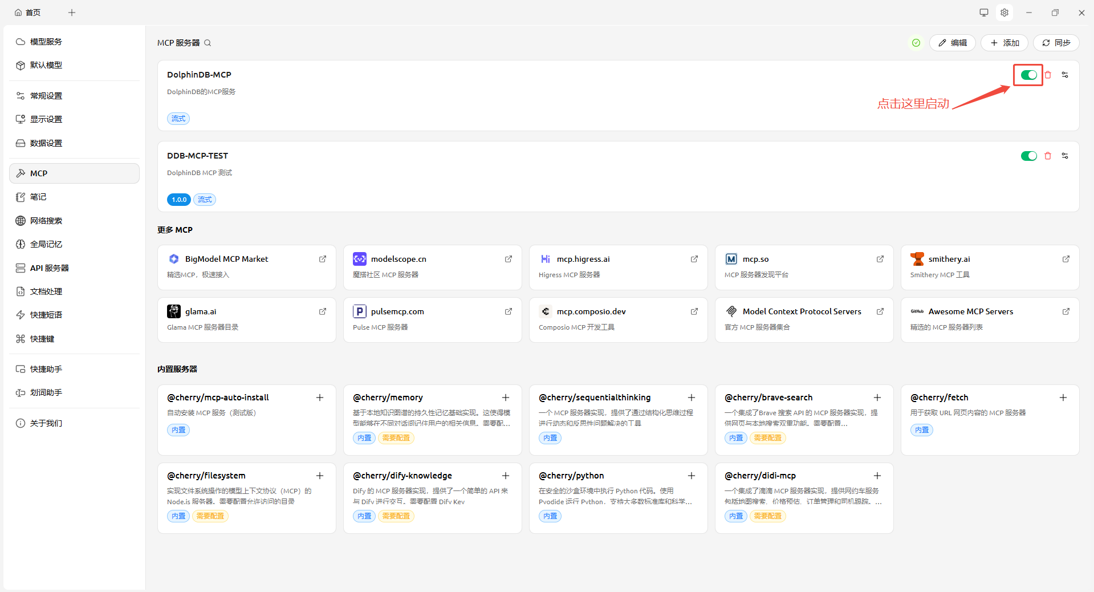Toggle the DolphinDB-MCP server switch
Image resolution: width=1094 pixels, height=592 pixels.
[1028, 75]
